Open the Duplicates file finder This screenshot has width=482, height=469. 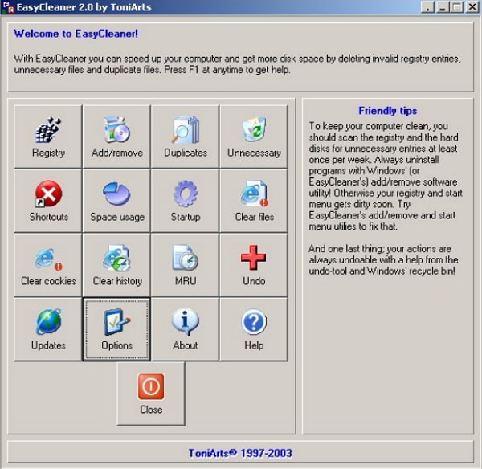click(x=185, y=137)
